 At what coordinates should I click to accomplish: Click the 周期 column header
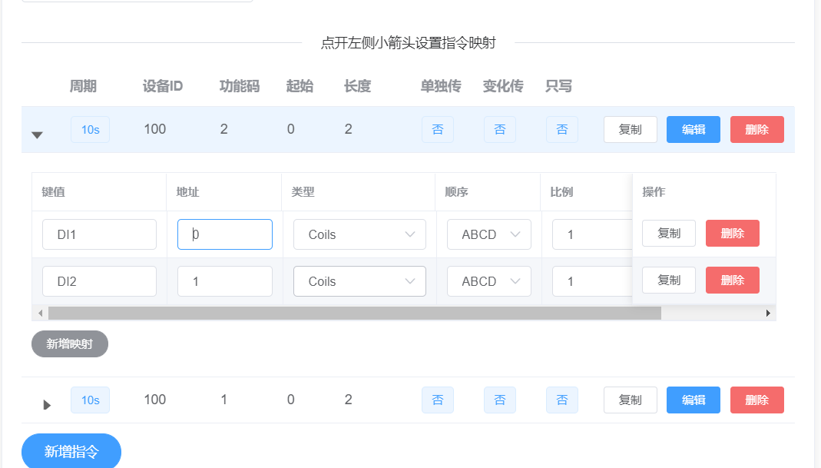[83, 86]
